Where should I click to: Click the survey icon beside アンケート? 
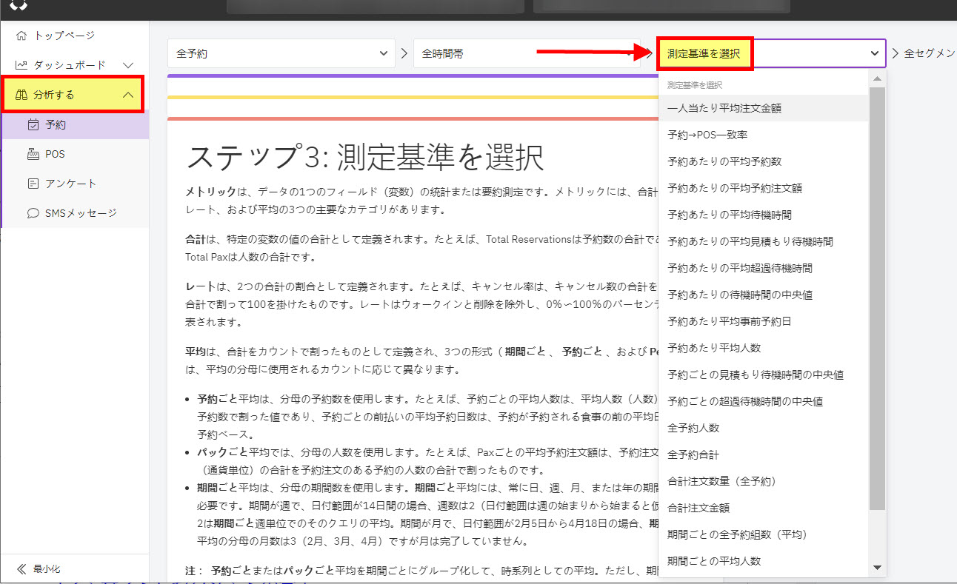33,184
